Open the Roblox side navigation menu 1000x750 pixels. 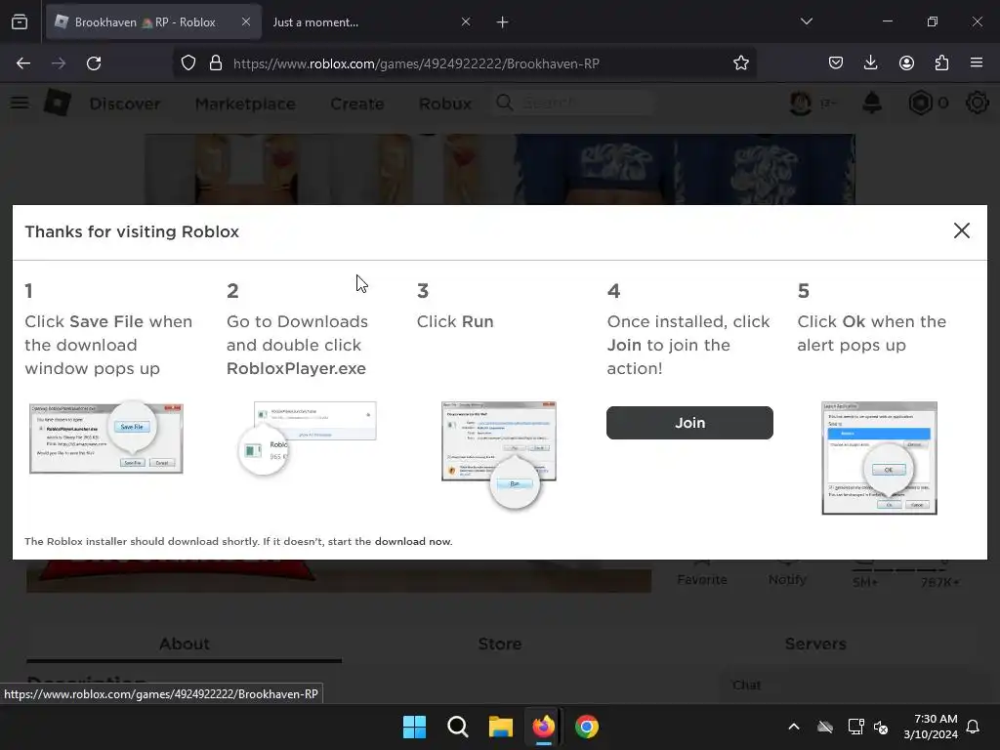[20, 103]
